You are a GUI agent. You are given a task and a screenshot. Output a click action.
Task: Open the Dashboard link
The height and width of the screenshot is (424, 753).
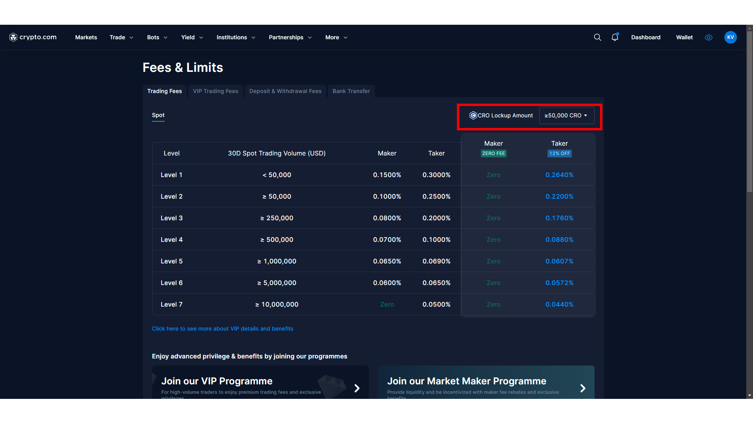[x=646, y=37]
